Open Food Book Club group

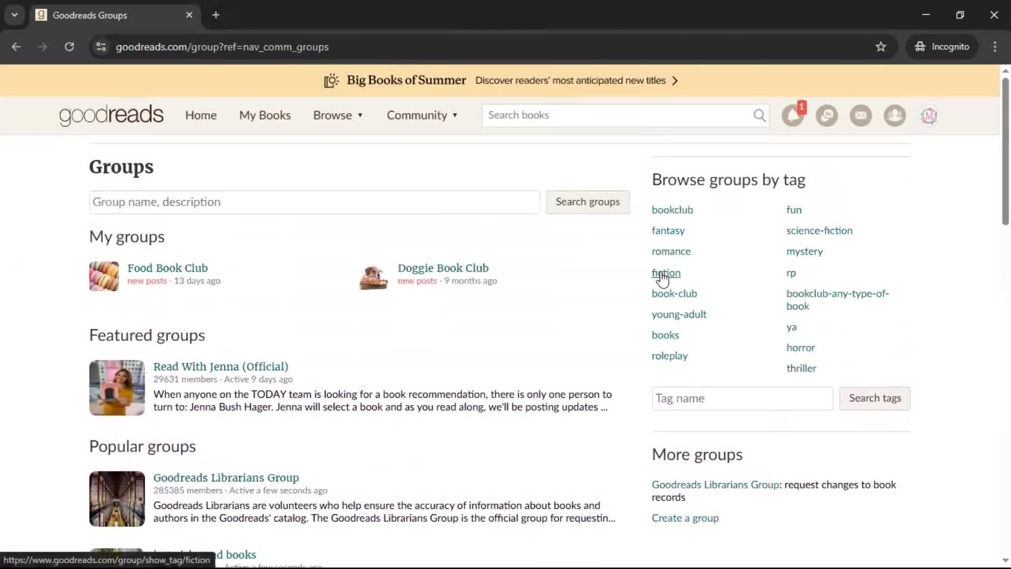point(167,268)
